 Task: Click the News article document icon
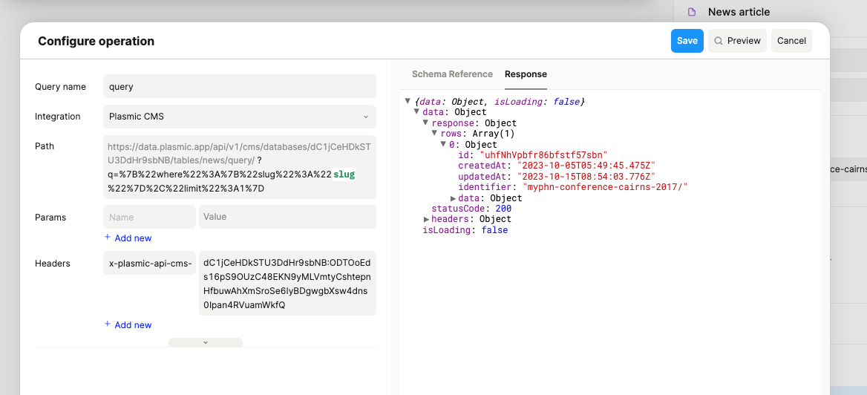coord(692,12)
